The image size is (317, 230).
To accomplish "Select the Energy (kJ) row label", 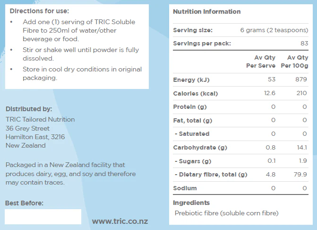I will [x=191, y=80].
